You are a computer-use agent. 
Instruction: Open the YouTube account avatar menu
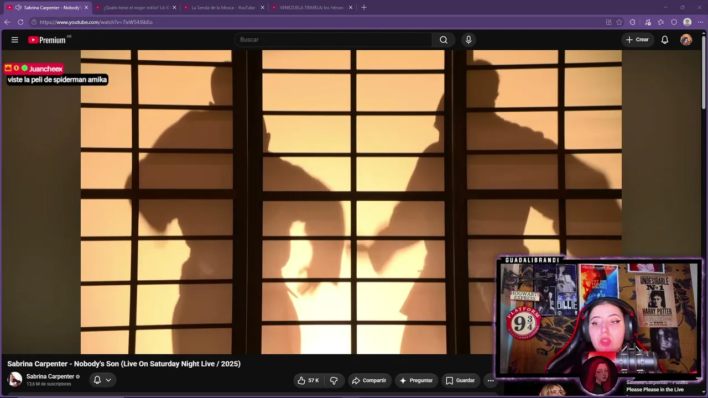point(686,40)
